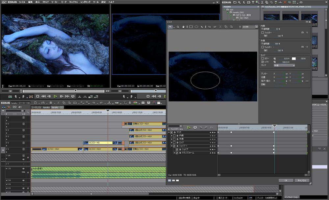This screenshot has height=200, width=329.
Task: Click the new sequence document icon in the timeline toolbar
Action: 35,103
